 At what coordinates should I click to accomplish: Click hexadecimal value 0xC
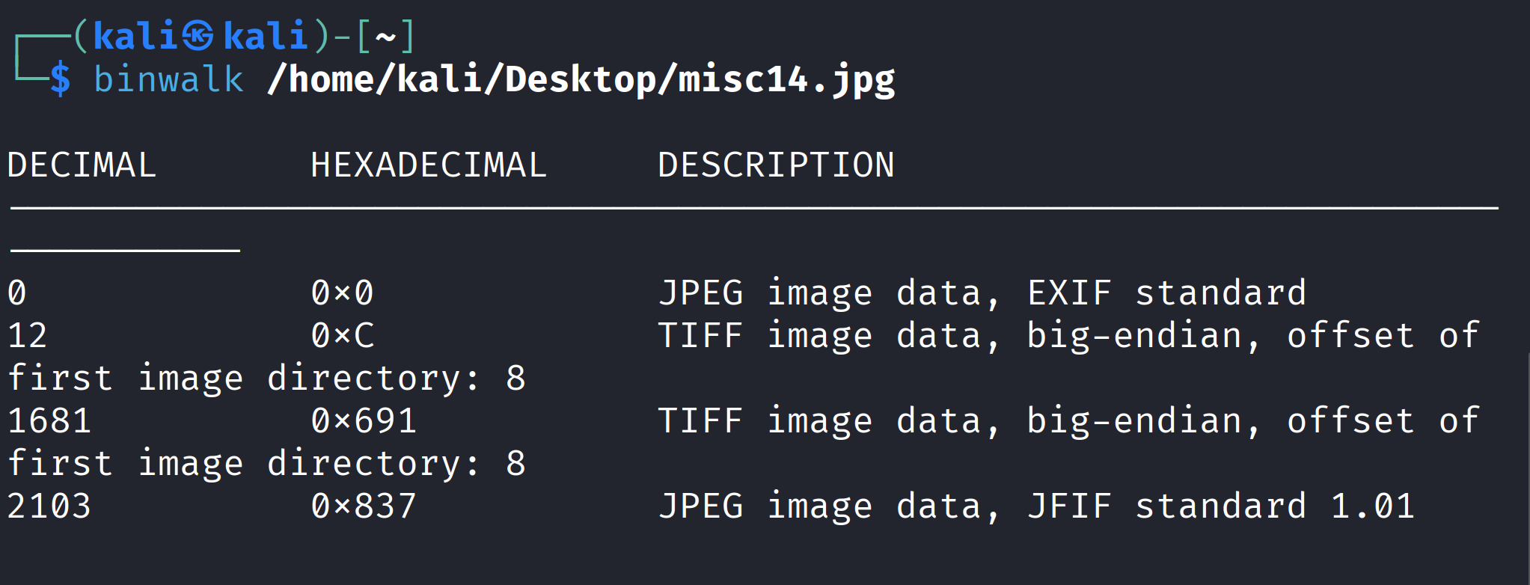pos(343,335)
